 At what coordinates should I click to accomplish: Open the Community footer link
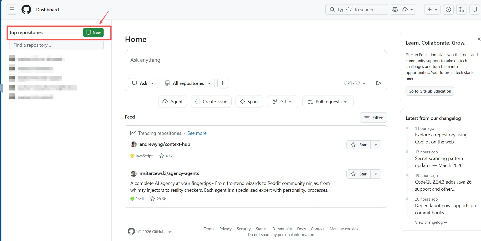(282, 229)
